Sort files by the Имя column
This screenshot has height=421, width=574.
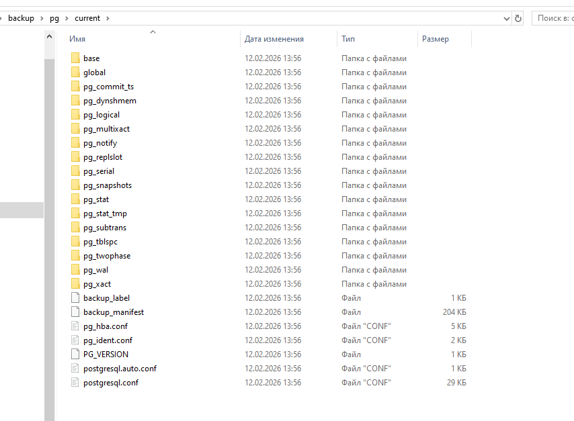tap(77, 39)
